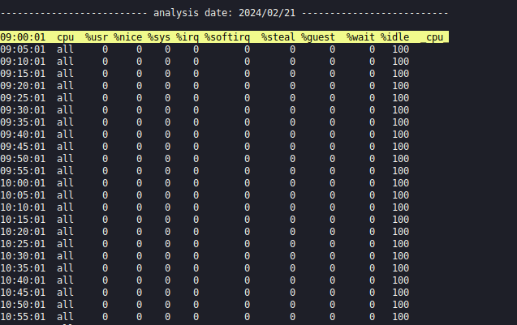The width and height of the screenshot is (517, 325).
Task: Click the 09:00:01 timestamp in header row
Action: 23,37
